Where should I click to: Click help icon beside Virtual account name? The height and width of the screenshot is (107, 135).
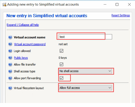point(10,37)
